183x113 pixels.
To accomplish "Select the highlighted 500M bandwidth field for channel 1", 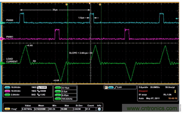I will (x=42, y=87).
